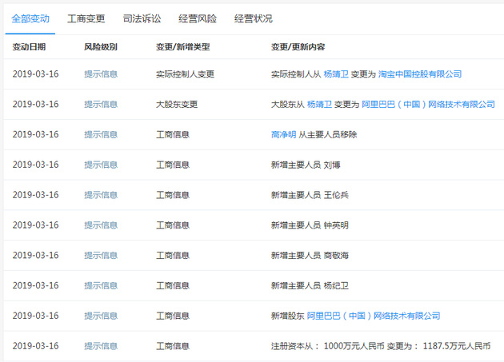Click the 风险级别 column header
The image size is (504, 362).
101,47
